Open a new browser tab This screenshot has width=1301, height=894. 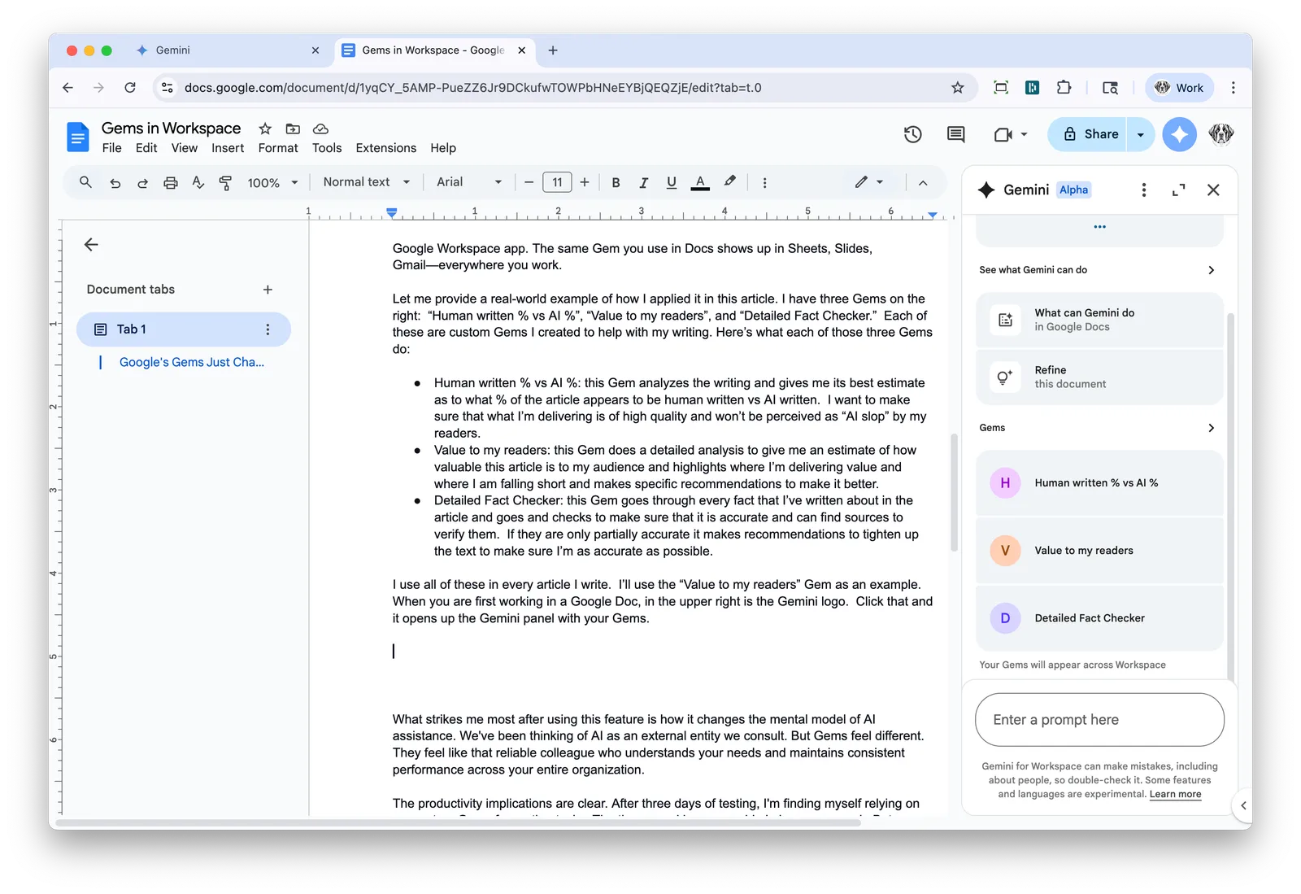coord(553,50)
